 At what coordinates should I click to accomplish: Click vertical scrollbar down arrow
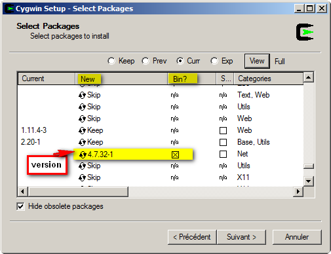tap(309, 181)
